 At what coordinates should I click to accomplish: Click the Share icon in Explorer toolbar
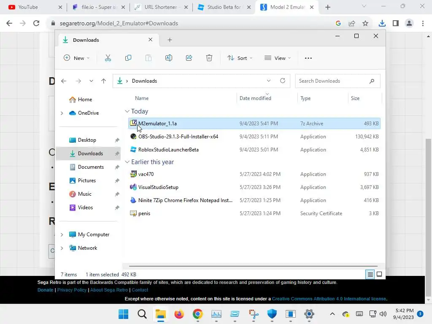coord(189,58)
